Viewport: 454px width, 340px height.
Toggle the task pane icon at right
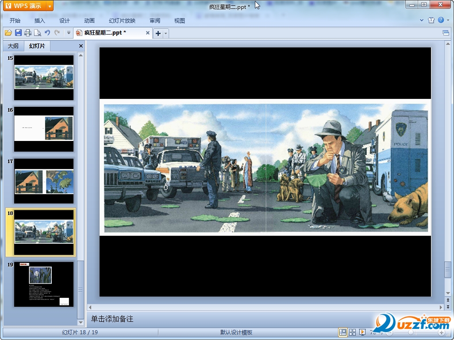(446, 33)
